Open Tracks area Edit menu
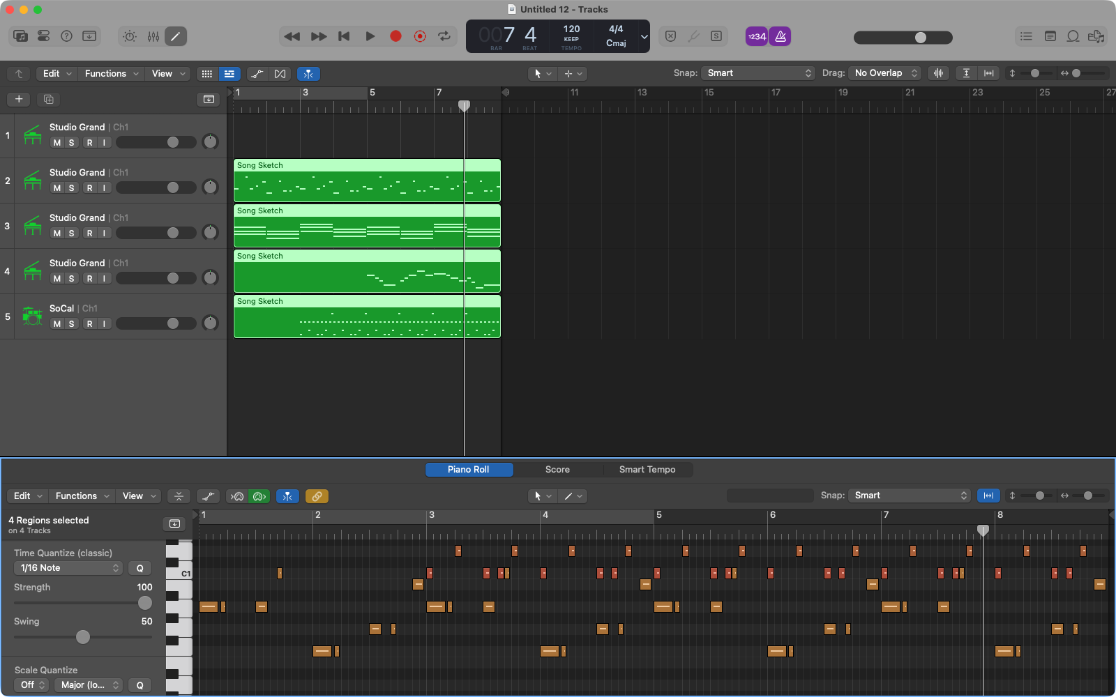The image size is (1116, 697). [57, 73]
